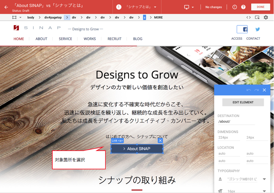Open the Twitter bird icon link
Screen dimensions: 274x193
(x=258, y=29)
